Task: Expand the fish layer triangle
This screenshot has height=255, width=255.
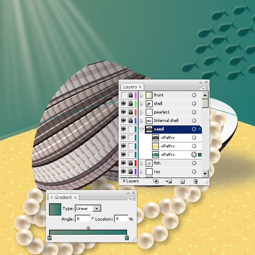Action: (x=142, y=163)
